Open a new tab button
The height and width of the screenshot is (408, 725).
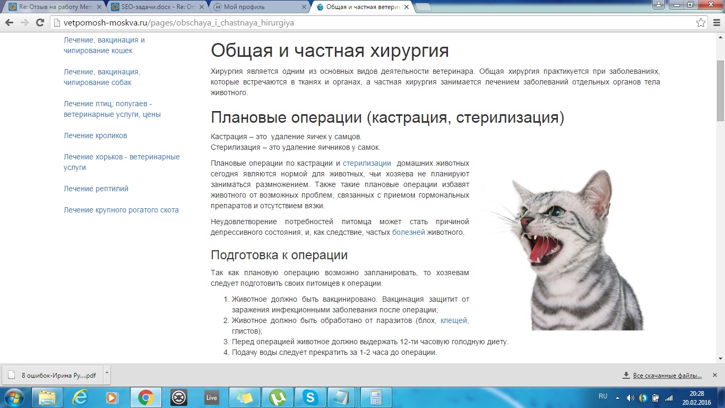[x=423, y=7]
